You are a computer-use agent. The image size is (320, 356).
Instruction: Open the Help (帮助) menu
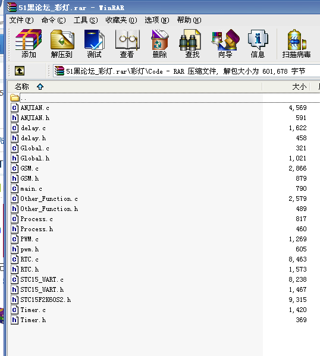click(189, 20)
